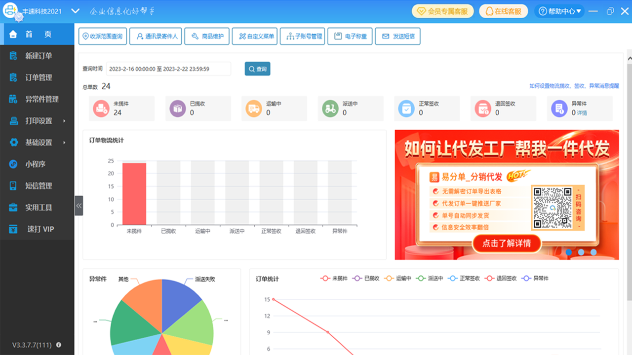
Task: Open the 如何设置物流揽收、签收、异常件消息提醒 link
Action: 574,86
